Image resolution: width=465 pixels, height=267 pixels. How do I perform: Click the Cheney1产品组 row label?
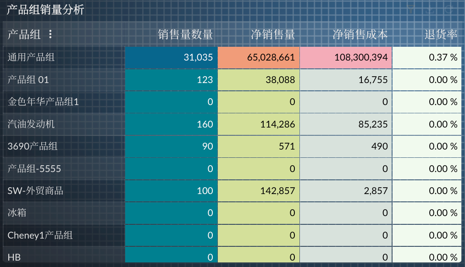point(36,235)
